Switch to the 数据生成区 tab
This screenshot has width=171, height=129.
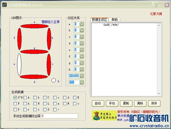99,20
